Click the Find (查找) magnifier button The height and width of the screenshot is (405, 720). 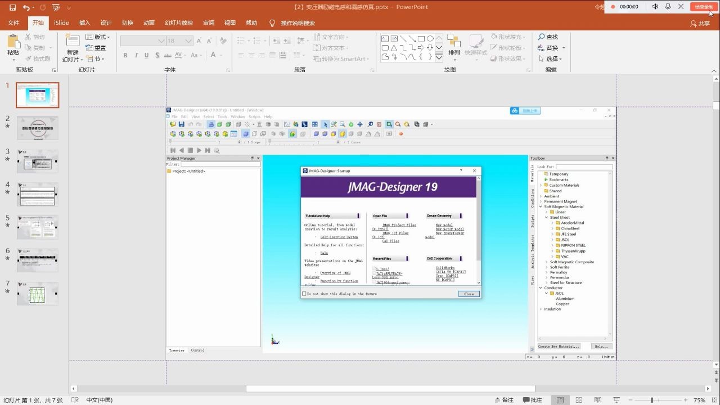pyautogui.click(x=548, y=37)
